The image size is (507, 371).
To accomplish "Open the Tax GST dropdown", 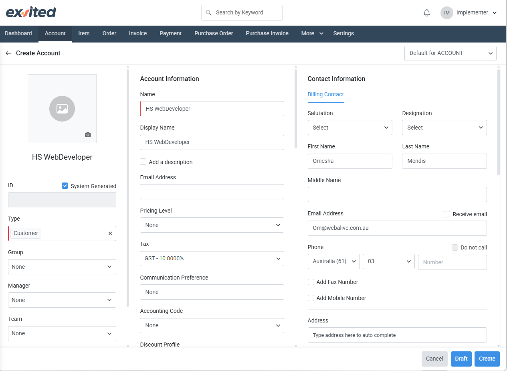I will tap(212, 259).
